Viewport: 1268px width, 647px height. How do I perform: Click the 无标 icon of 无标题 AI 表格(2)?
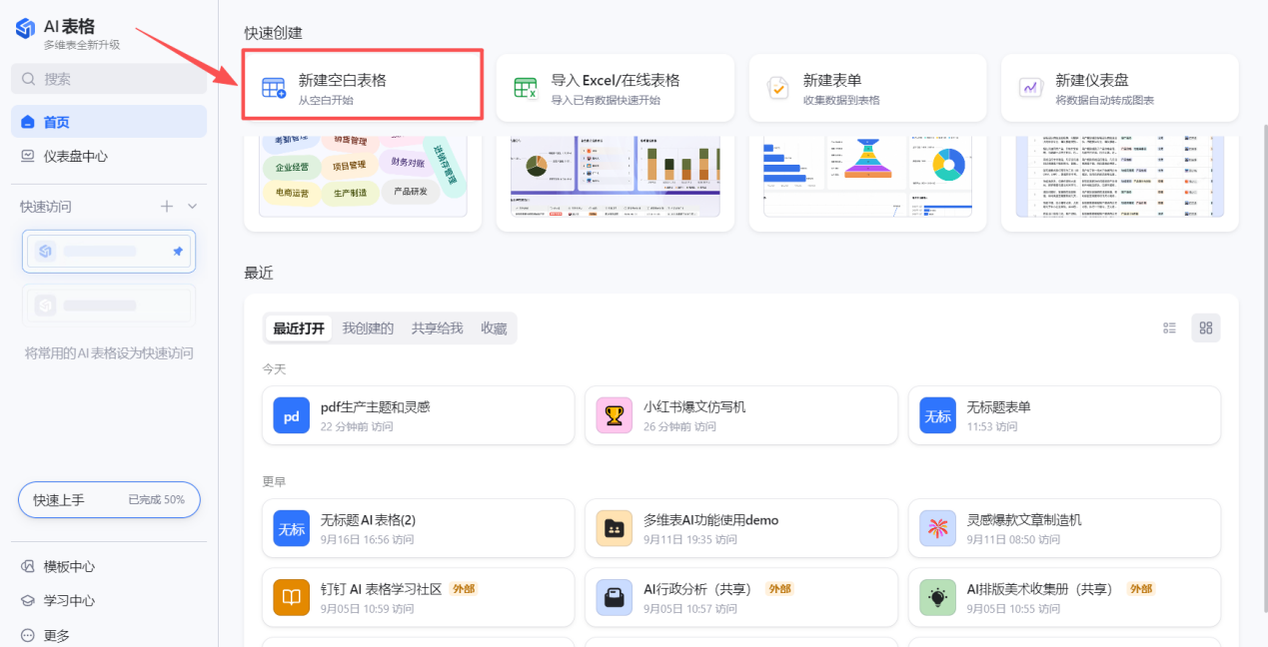point(292,529)
